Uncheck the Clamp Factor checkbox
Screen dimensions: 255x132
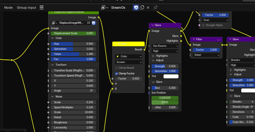pos(117,73)
